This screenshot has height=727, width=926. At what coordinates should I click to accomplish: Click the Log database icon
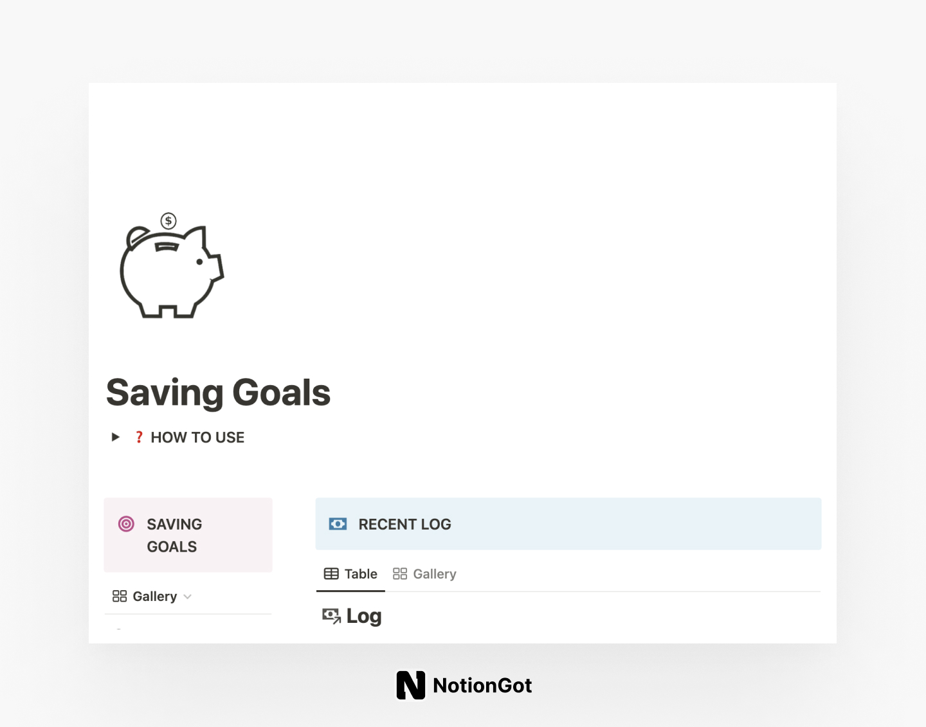coord(331,615)
